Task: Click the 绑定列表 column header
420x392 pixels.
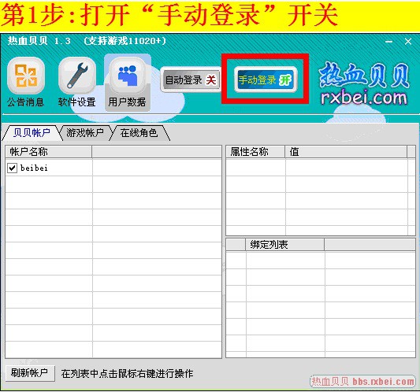Action: click(285, 245)
